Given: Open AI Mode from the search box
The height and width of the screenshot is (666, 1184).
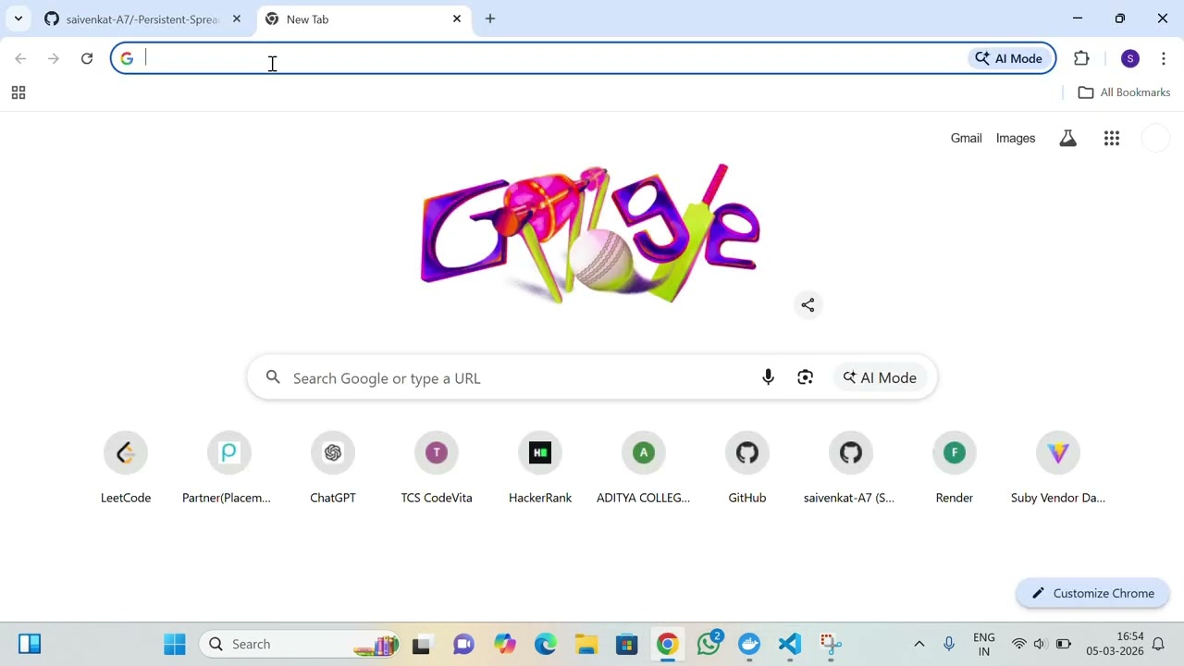Looking at the screenshot, I should pyautogui.click(x=880, y=377).
